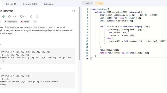
Task: Select the Bloomberg company tag
Action: [x=11, y=22]
